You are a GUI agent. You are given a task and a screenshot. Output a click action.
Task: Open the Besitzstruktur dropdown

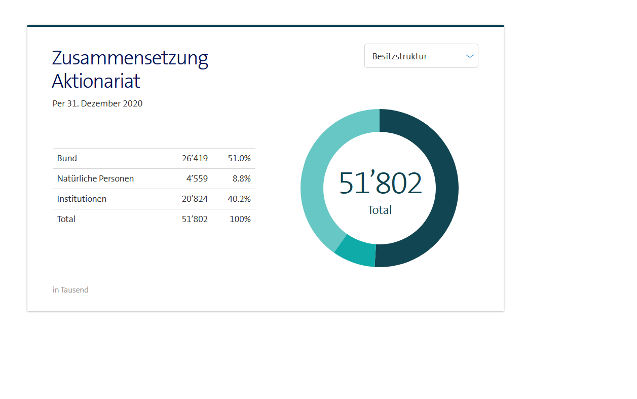point(421,56)
